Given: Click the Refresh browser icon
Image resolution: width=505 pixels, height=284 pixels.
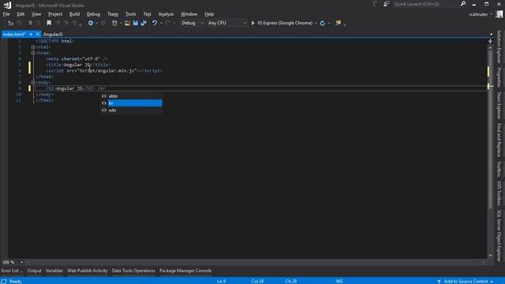Looking at the screenshot, I should 323,23.
